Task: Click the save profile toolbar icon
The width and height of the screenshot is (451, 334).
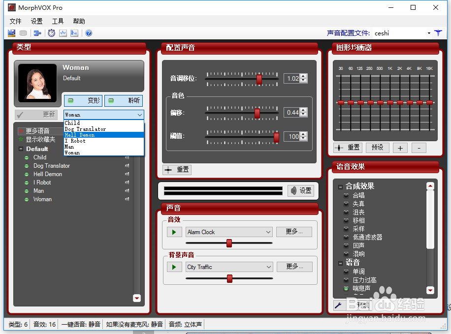Action: click(x=11, y=33)
